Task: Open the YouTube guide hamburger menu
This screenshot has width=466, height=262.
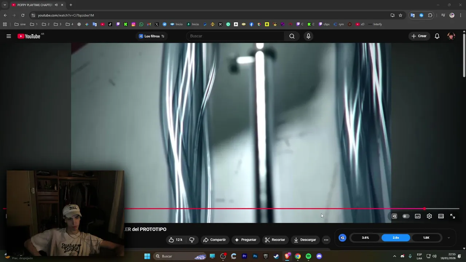Action: pyautogui.click(x=9, y=36)
